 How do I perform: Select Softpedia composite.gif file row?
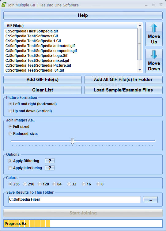pos(71,51)
